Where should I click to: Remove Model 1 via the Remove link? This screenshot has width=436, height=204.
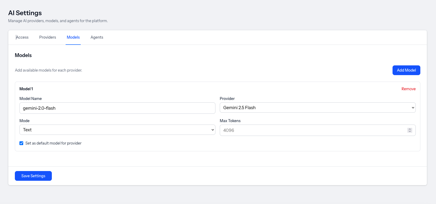(x=408, y=89)
